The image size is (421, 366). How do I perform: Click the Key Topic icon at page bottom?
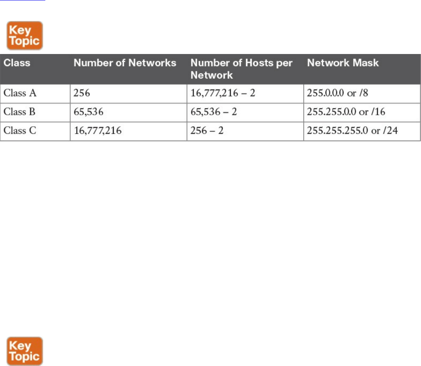point(25,351)
